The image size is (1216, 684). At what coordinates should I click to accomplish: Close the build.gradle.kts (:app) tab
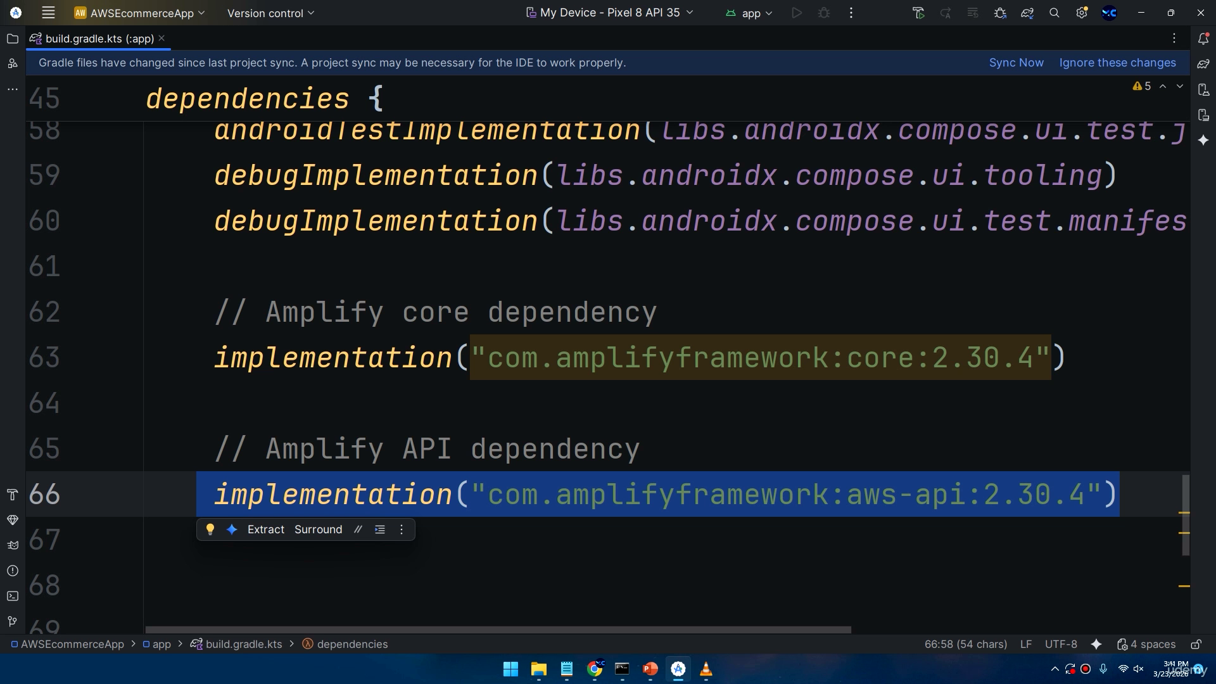point(161,38)
